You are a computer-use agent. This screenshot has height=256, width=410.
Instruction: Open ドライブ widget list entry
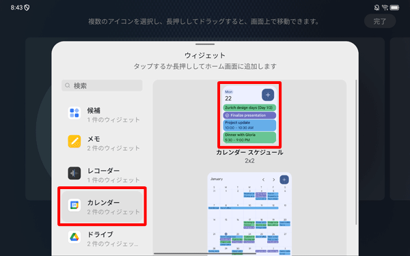coord(102,239)
